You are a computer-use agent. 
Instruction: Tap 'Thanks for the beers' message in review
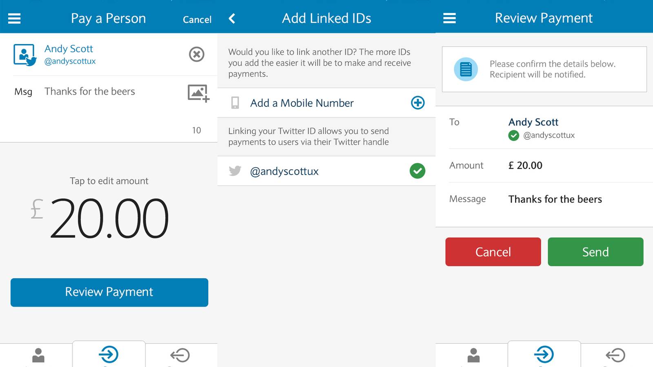coord(555,199)
